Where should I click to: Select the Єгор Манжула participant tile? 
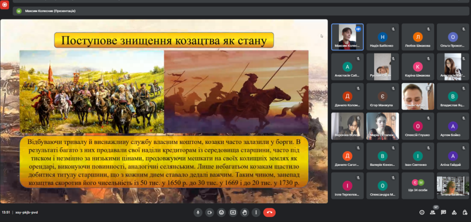point(383,96)
